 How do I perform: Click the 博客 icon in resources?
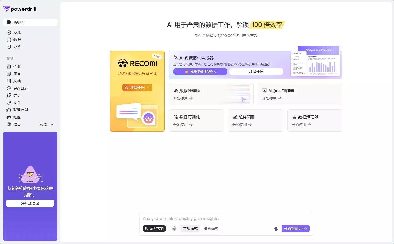[9, 74]
